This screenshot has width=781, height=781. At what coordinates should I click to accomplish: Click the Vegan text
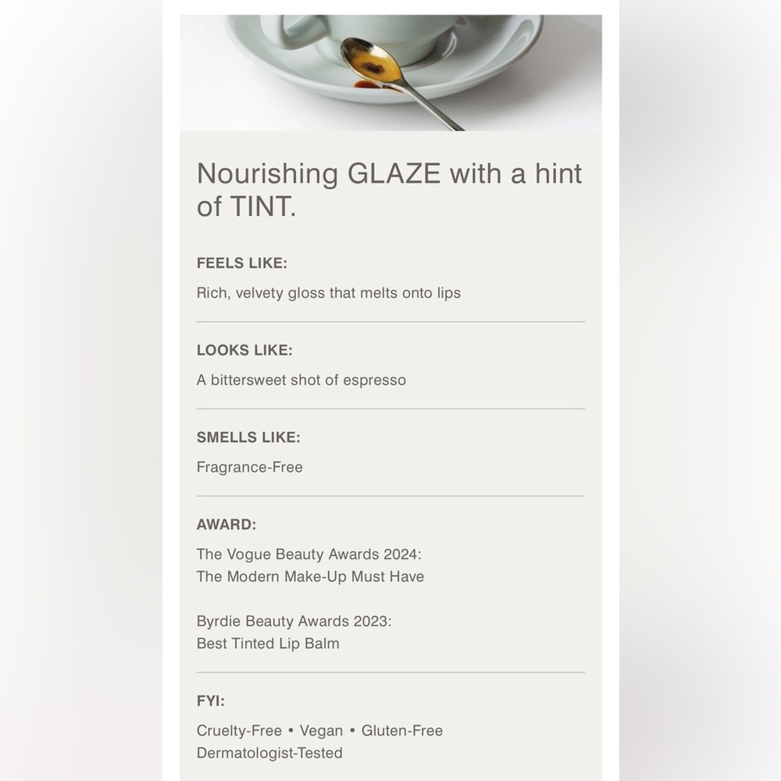[321, 731]
